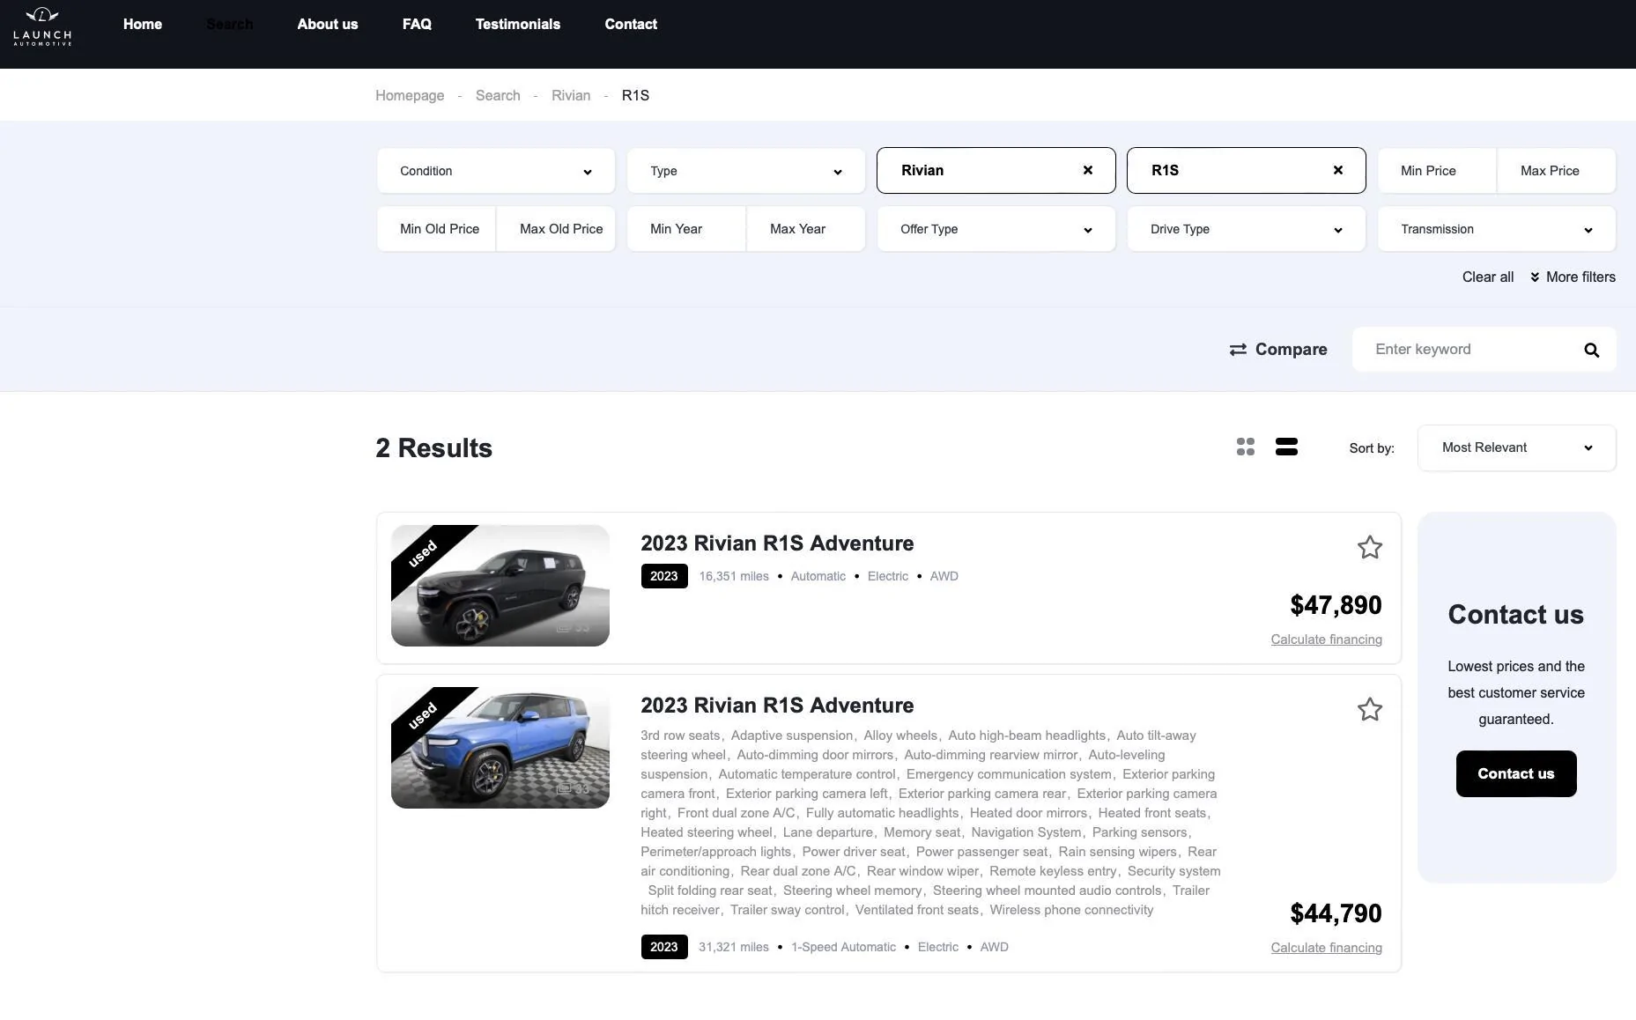Click the Launch Automotive logo
Image resolution: width=1636 pixels, height=1020 pixels.
(42, 26)
